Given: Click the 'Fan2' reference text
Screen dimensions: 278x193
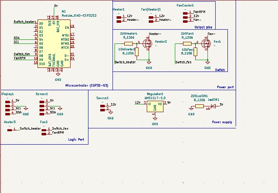Looking at the screenshot, I should (x=44, y=122).
